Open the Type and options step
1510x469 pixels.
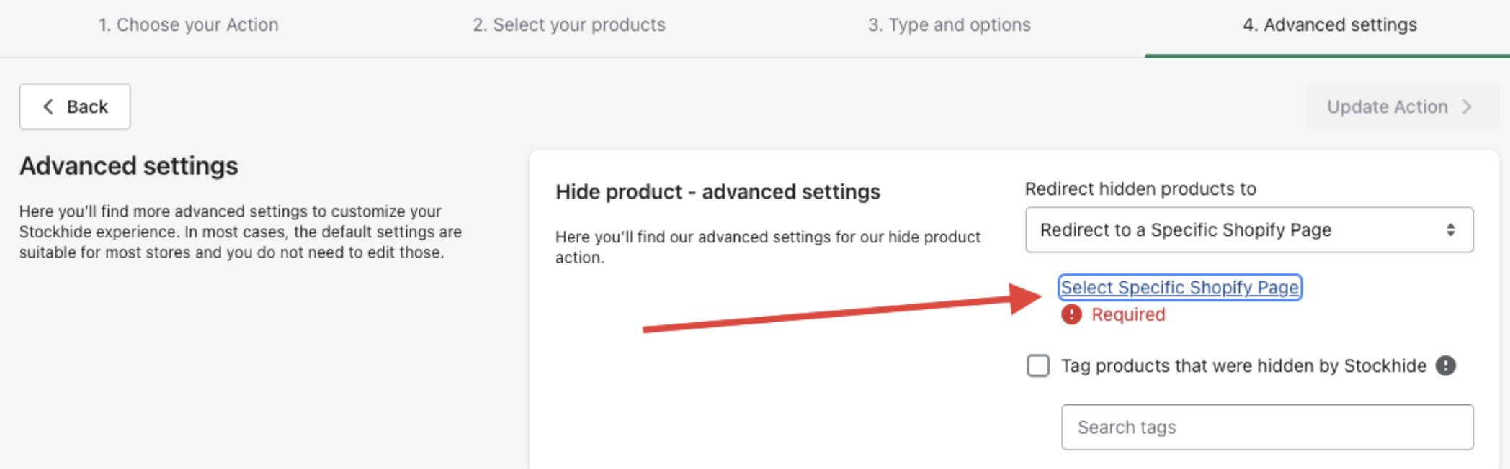pos(949,25)
